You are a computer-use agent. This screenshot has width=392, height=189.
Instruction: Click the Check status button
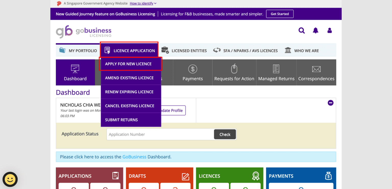click(x=225, y=134)
